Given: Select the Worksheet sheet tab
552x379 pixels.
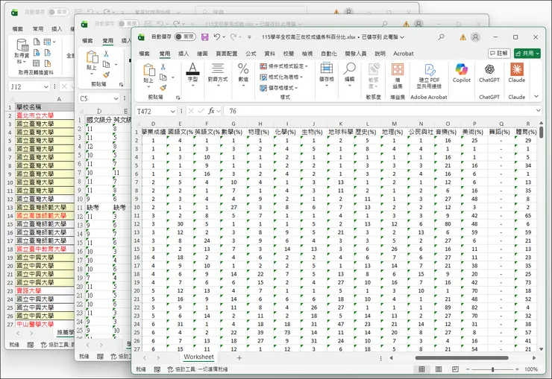Looking at the screenshot, I should pyautogui.click(x=199, y=357).
